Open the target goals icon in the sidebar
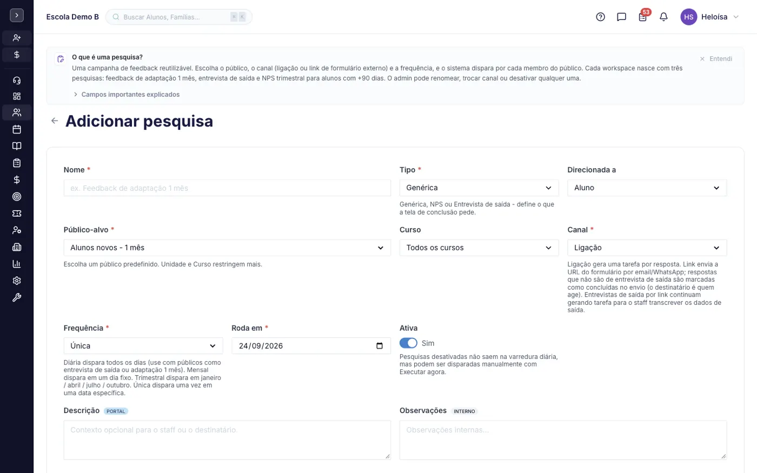 17,197
